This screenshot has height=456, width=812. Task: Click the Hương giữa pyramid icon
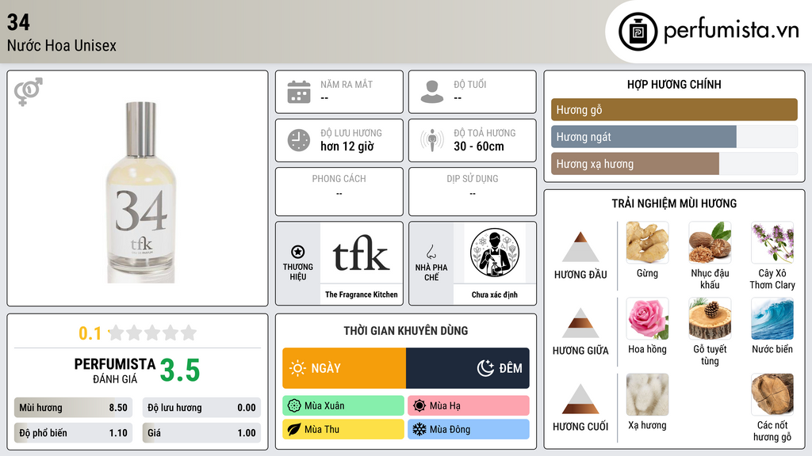[580, 323]
